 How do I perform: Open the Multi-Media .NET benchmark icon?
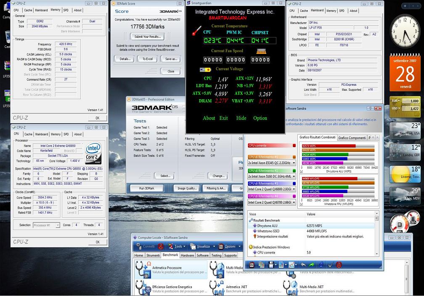click(x=291, y=288)
